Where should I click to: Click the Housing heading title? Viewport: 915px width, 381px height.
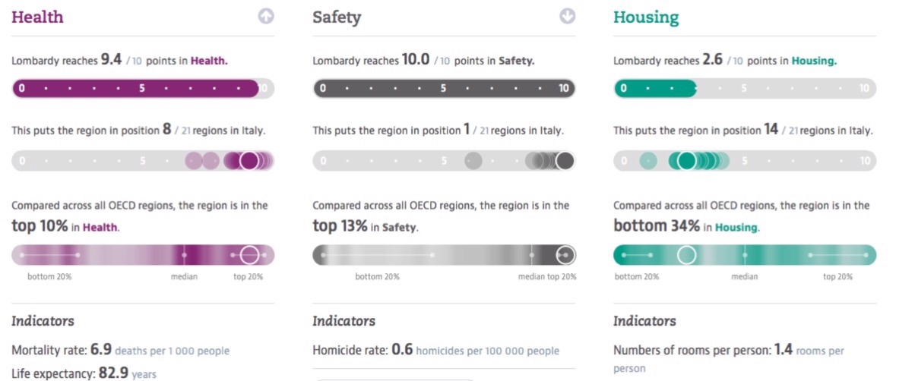646,17
